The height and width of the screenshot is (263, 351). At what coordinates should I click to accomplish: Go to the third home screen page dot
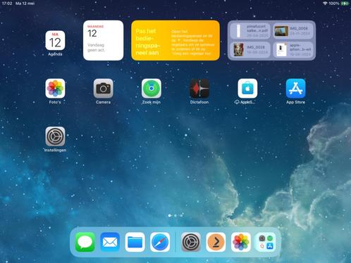click(x=181, y=215)
